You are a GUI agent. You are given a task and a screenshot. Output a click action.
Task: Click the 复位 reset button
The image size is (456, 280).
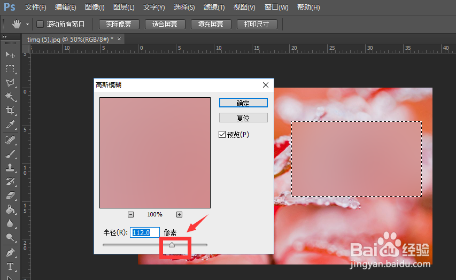(243, 118)
